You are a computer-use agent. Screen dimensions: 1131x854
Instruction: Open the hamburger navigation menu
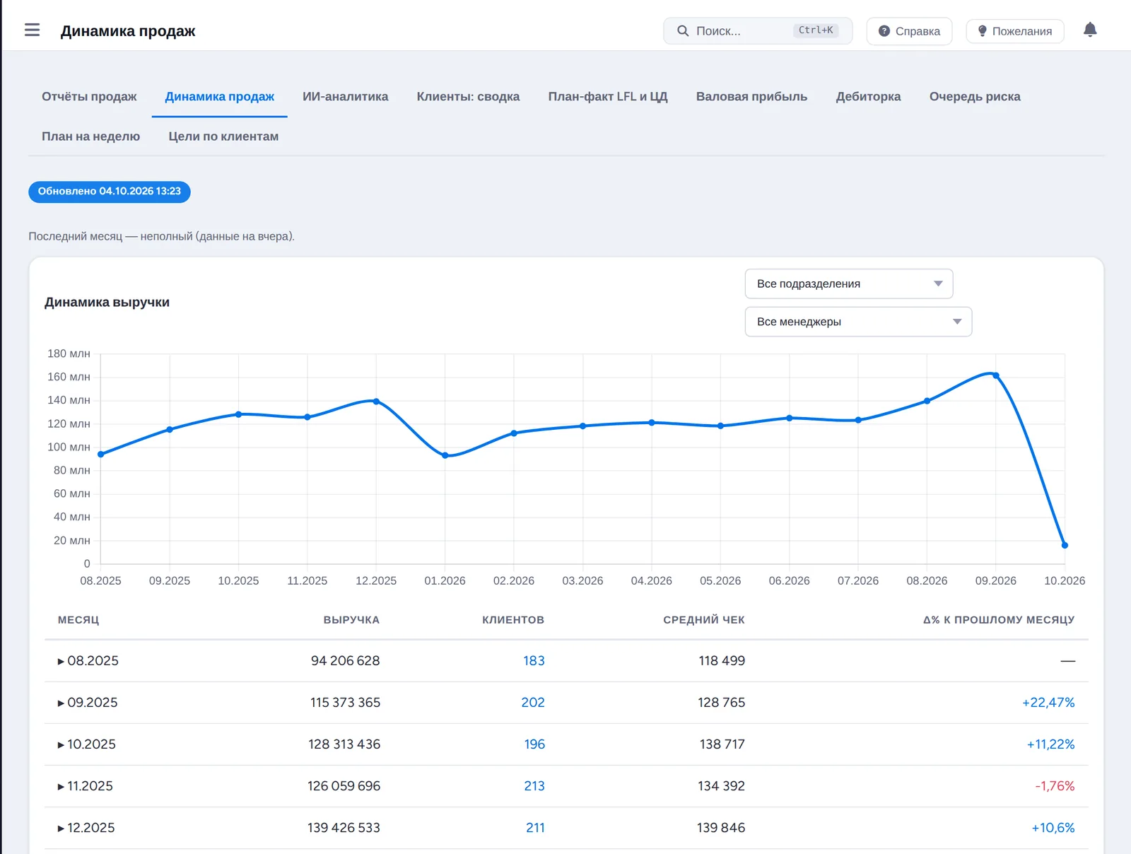pos(32,30)
